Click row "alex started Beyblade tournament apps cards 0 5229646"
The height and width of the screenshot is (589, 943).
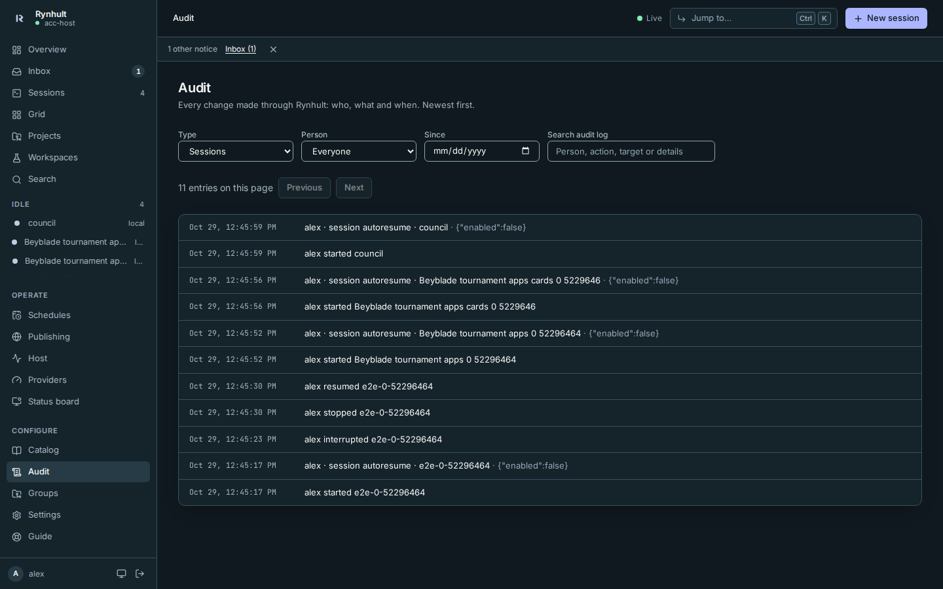pyautogui.click(x=550, y=307)
